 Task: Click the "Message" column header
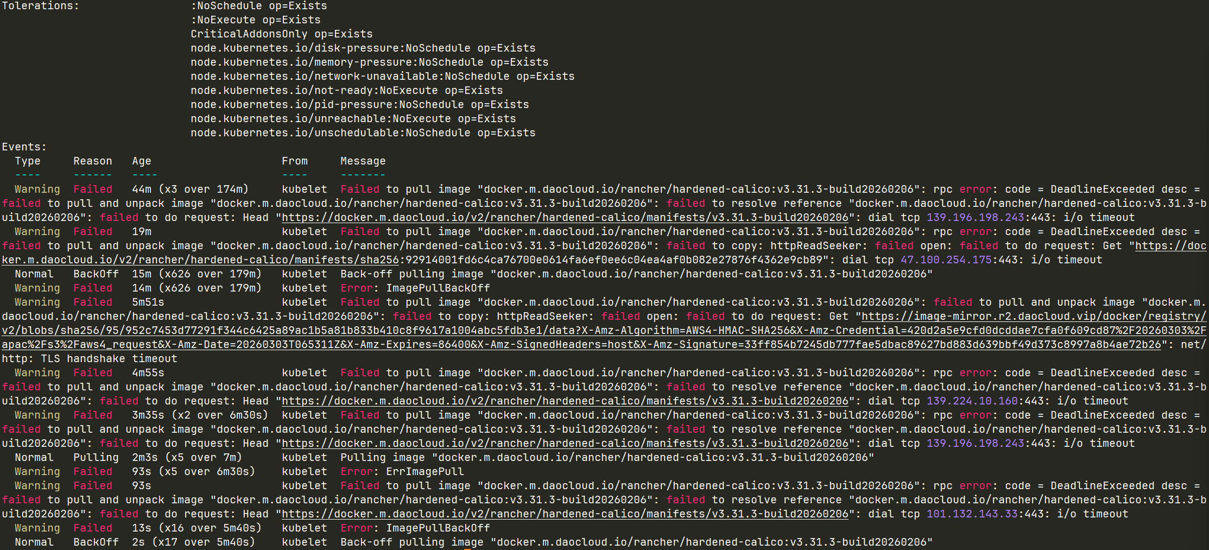pyautogui.click(x=363, y=161)
